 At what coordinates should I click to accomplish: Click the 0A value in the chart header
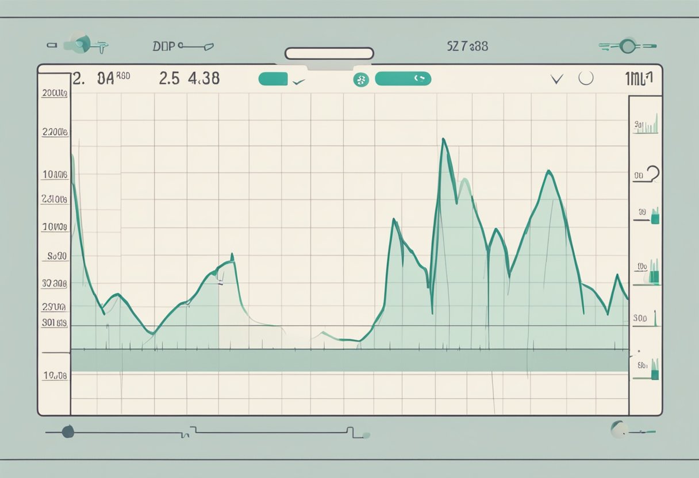106,78
